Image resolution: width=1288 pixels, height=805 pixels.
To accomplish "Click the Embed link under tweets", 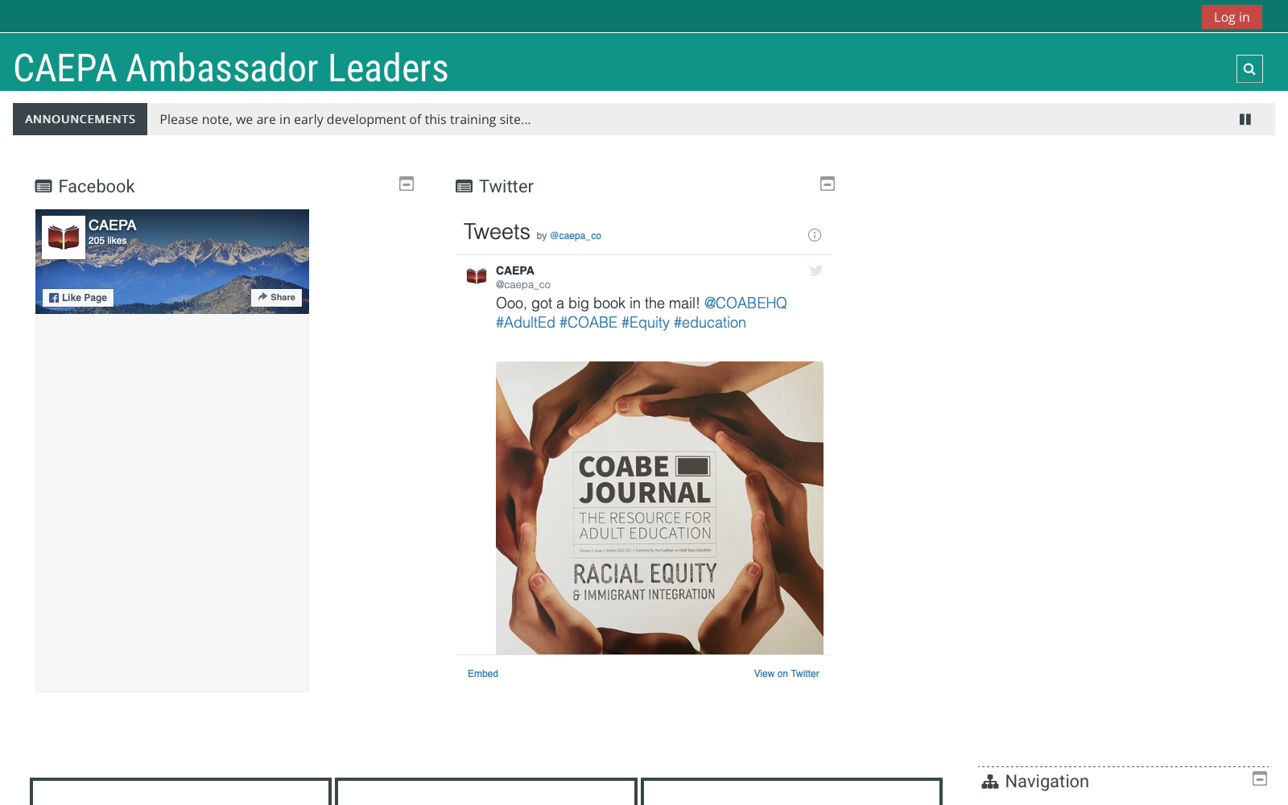I will tap(483, 674).
